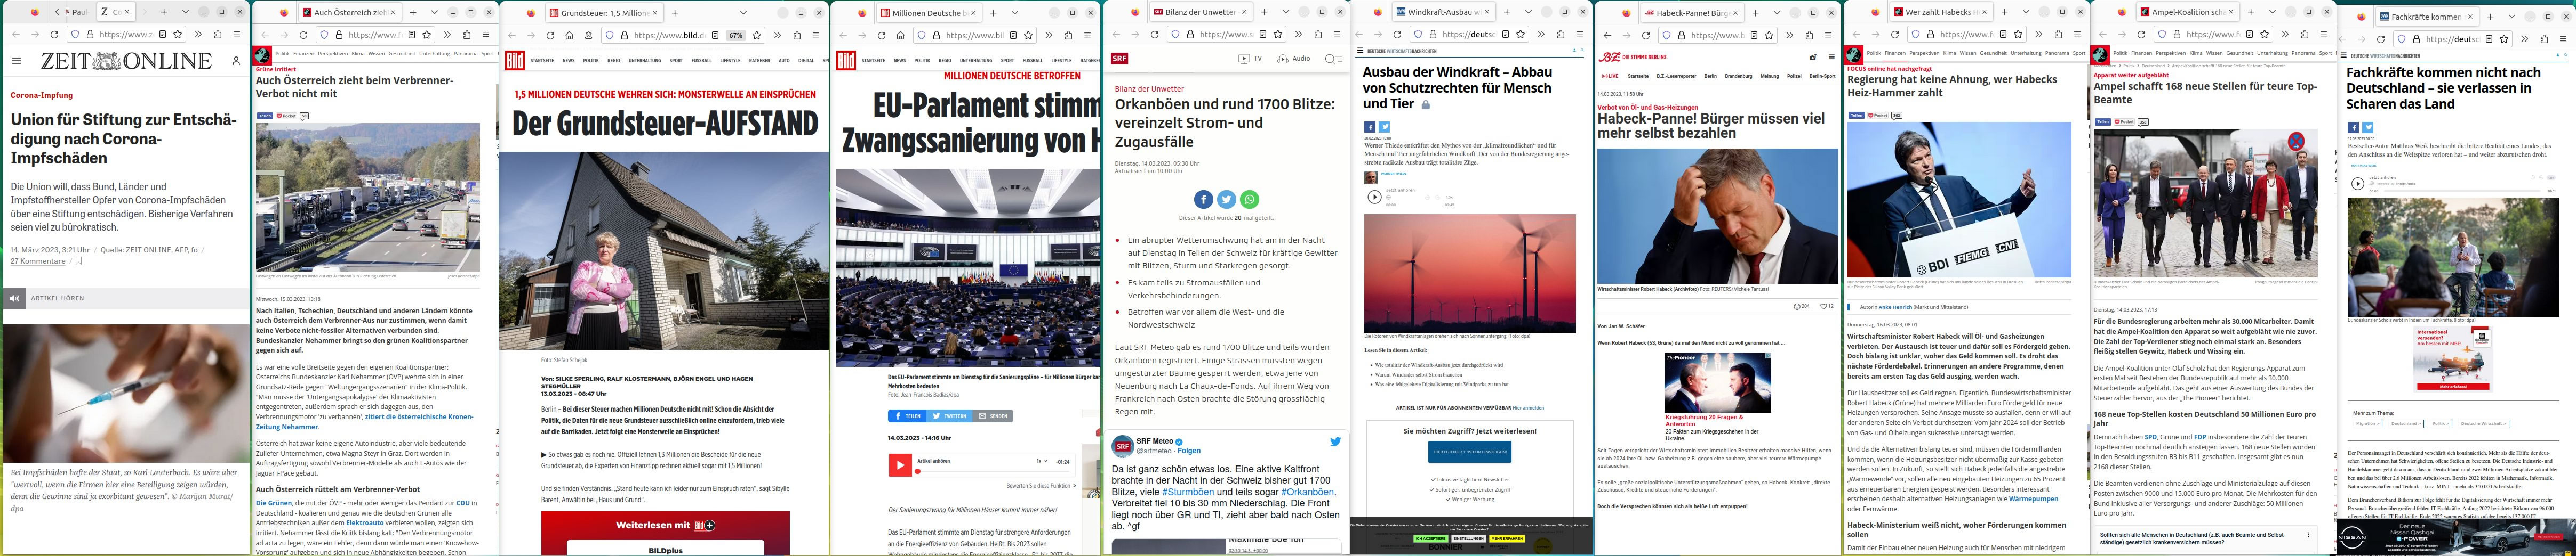Open Finanzen section in Wer zahlt Habecks window
The width and height of the screenshot is (2576, 556).
coord(1895,53)
